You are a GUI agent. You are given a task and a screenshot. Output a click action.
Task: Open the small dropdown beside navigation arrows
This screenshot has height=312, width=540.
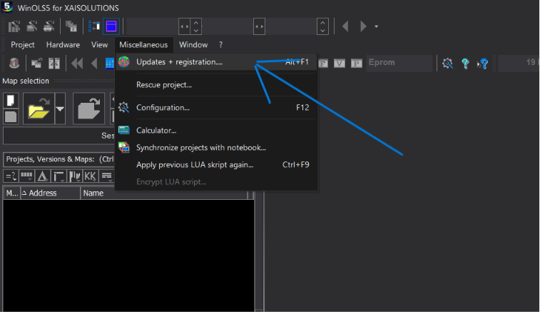tap(376, 26)
